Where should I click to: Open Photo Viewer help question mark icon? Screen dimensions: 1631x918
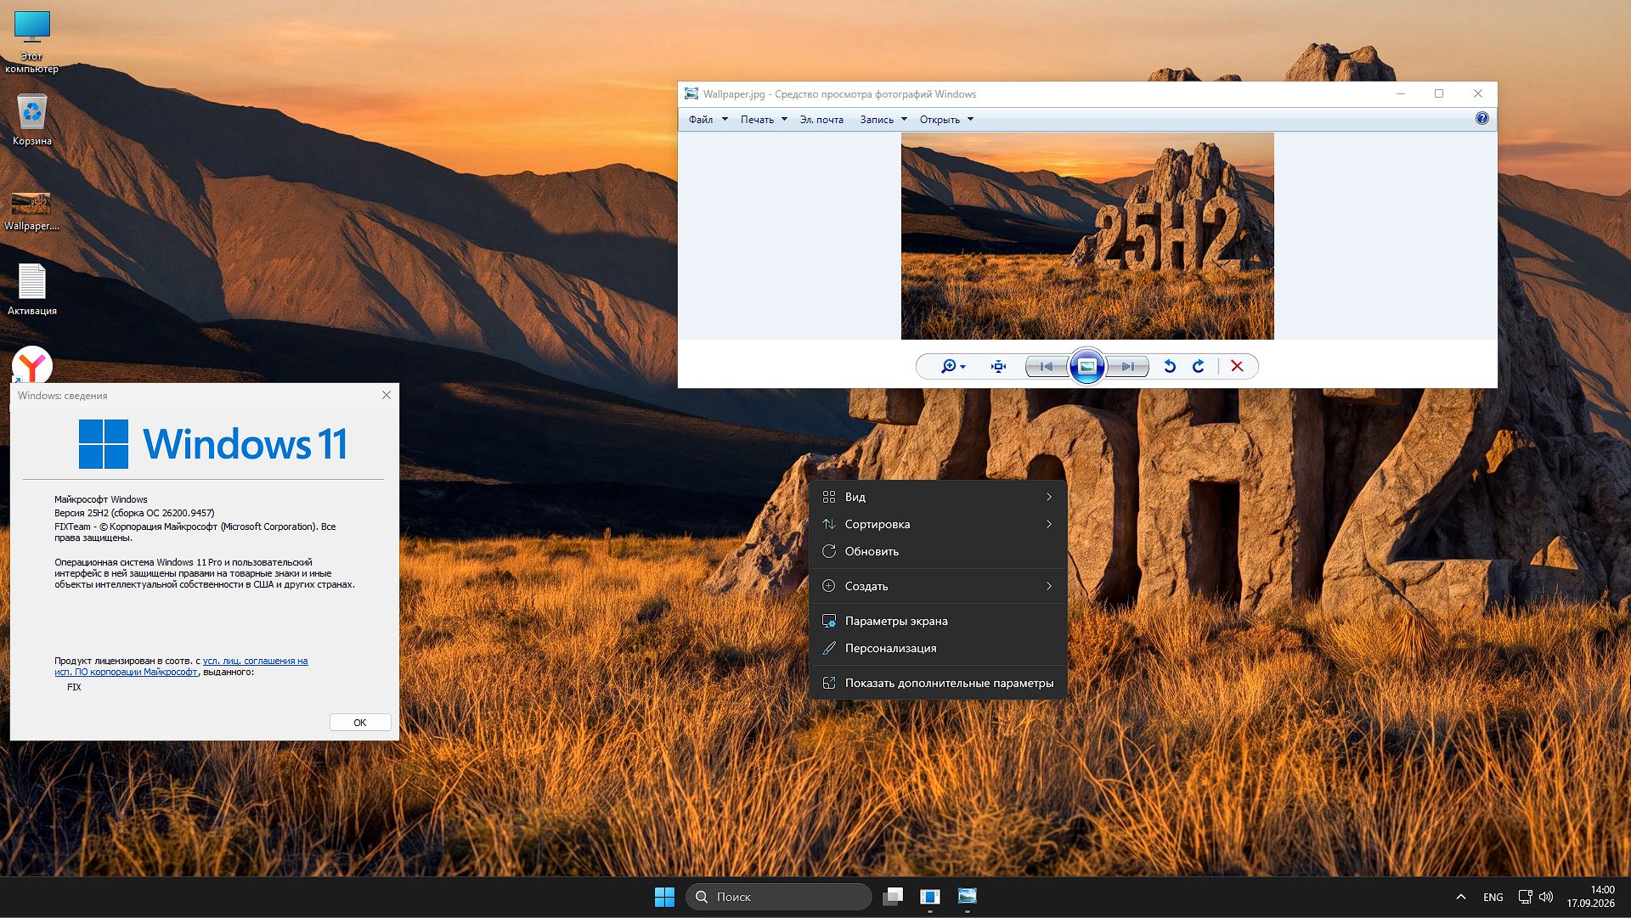pos(1482,119)
